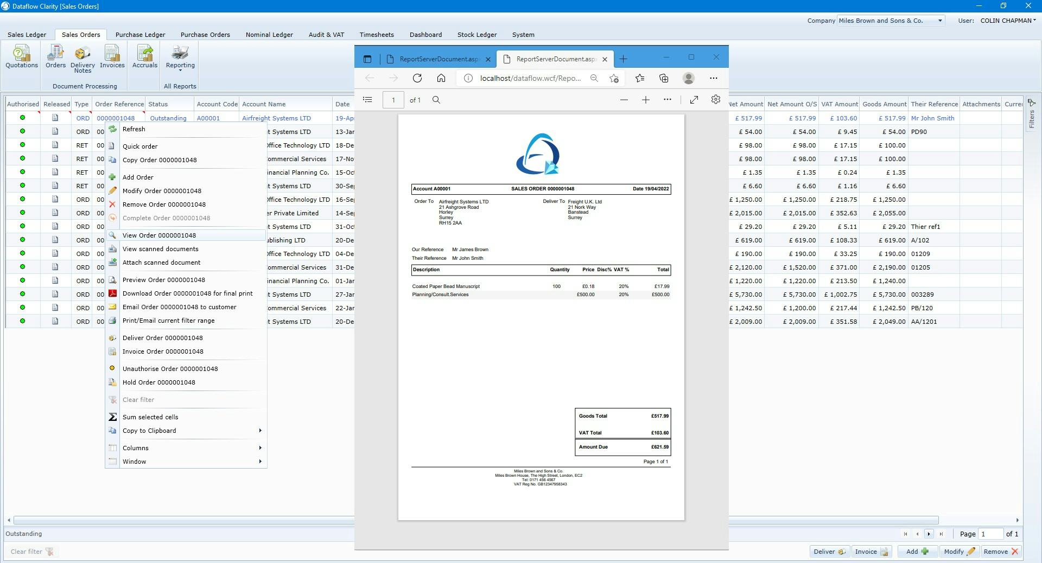Click the Audit & VAT tab
This screenshot has width=1042, height=563.
[x=326, y=35]
